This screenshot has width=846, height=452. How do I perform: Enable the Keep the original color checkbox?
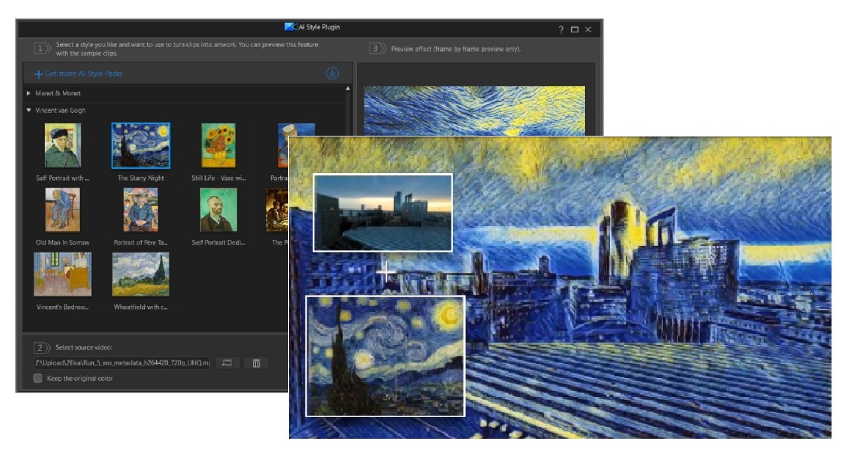click(38, 379)
